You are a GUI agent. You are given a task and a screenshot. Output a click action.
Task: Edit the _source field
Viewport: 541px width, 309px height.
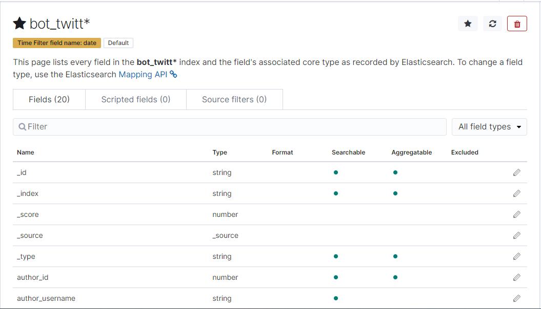pyautogui.click(x=516, y=236)
